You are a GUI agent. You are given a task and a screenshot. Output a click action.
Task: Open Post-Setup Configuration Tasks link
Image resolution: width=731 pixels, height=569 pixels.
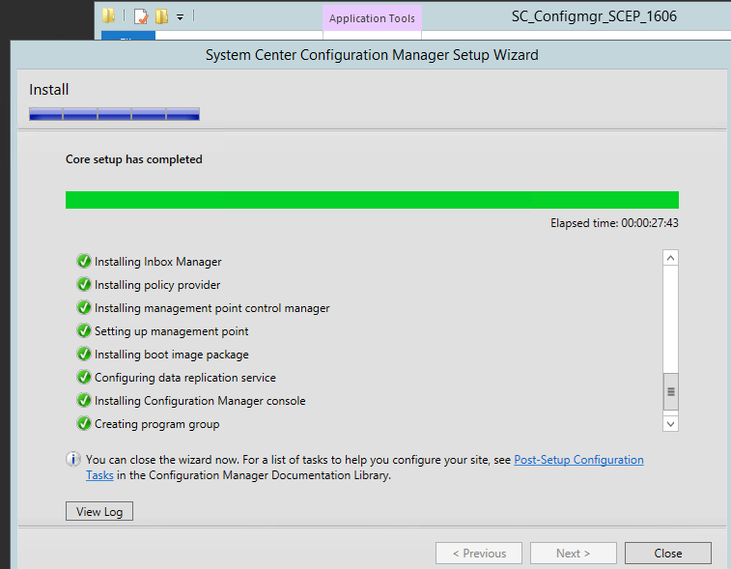point(578,460)
